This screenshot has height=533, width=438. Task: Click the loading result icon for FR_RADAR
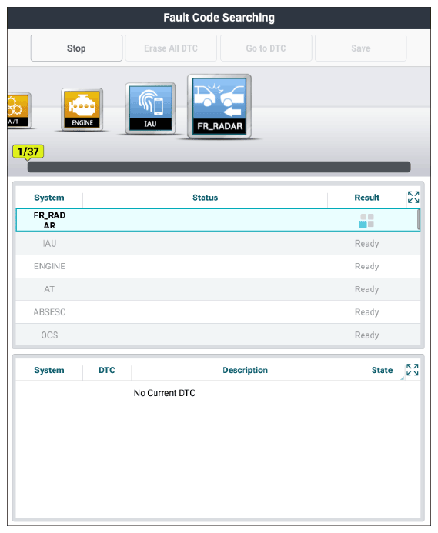366,220
